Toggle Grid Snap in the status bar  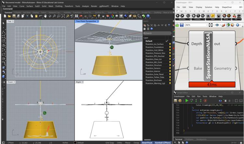(x=110, y=142)
